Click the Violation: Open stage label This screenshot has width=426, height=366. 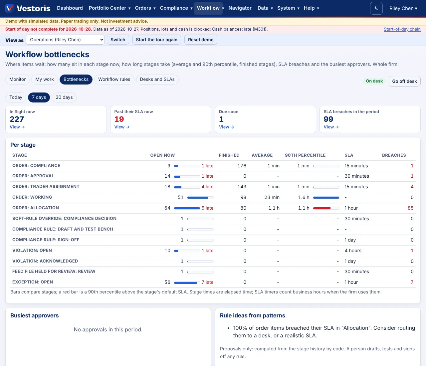tap(32, 251)
